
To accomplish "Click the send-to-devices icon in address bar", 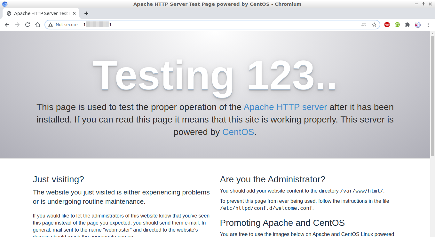I will pyautogui.click(x=364, y=25).
